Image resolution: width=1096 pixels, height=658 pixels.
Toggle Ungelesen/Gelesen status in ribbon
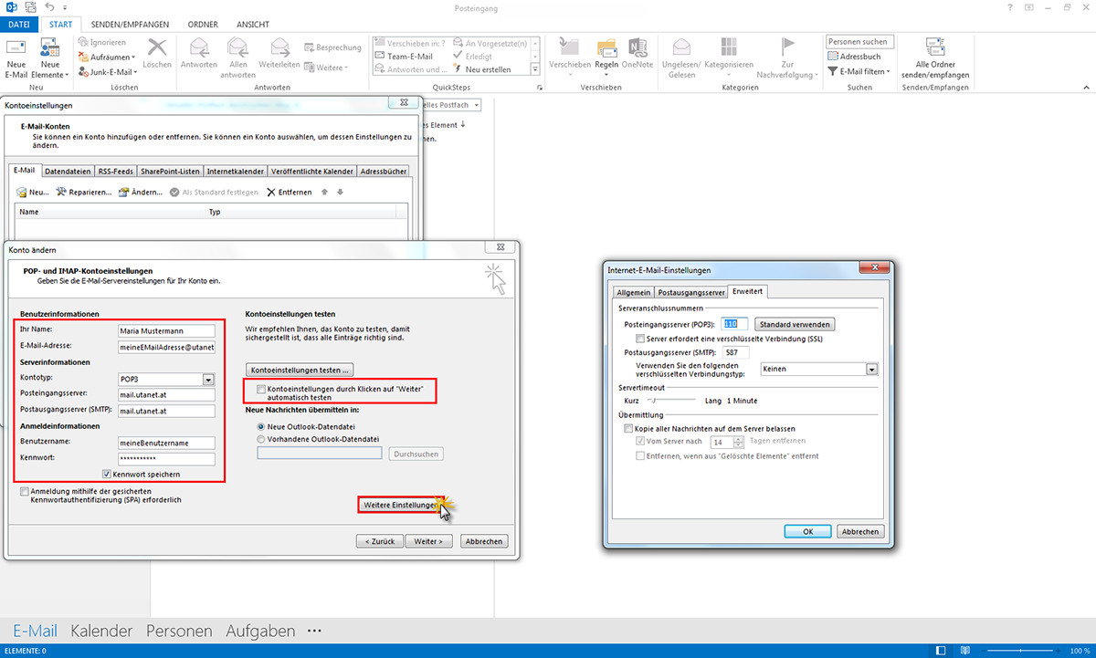pyautogui.click(x=681, y=57)
